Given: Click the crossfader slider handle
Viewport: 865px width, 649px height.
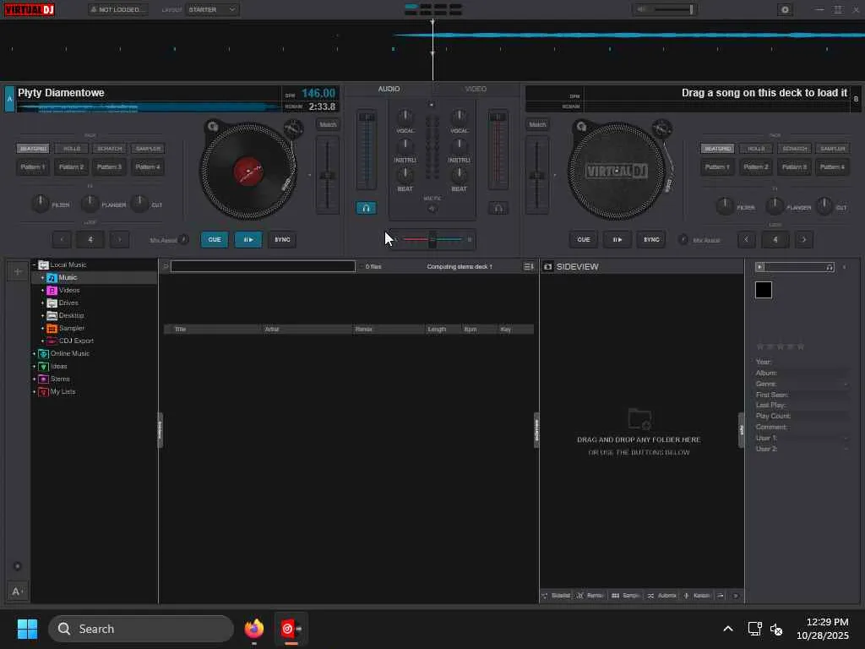Looking at the screenshot, I should [x=432, y=239].
